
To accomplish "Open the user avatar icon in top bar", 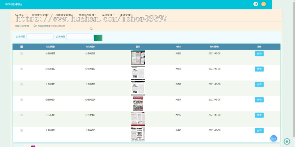I will (x=264, y=4).
